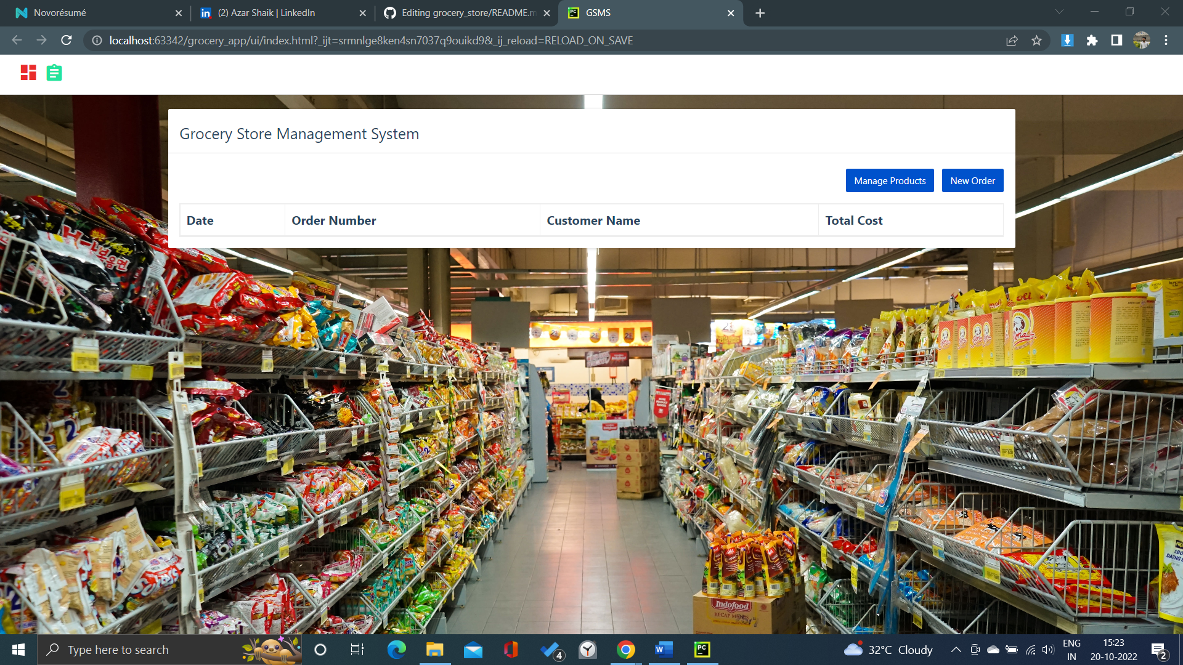This screenshot has width=1183, height=665.
Task: Open the OneDrive cloud tray icon
Action: pos(993,650)
